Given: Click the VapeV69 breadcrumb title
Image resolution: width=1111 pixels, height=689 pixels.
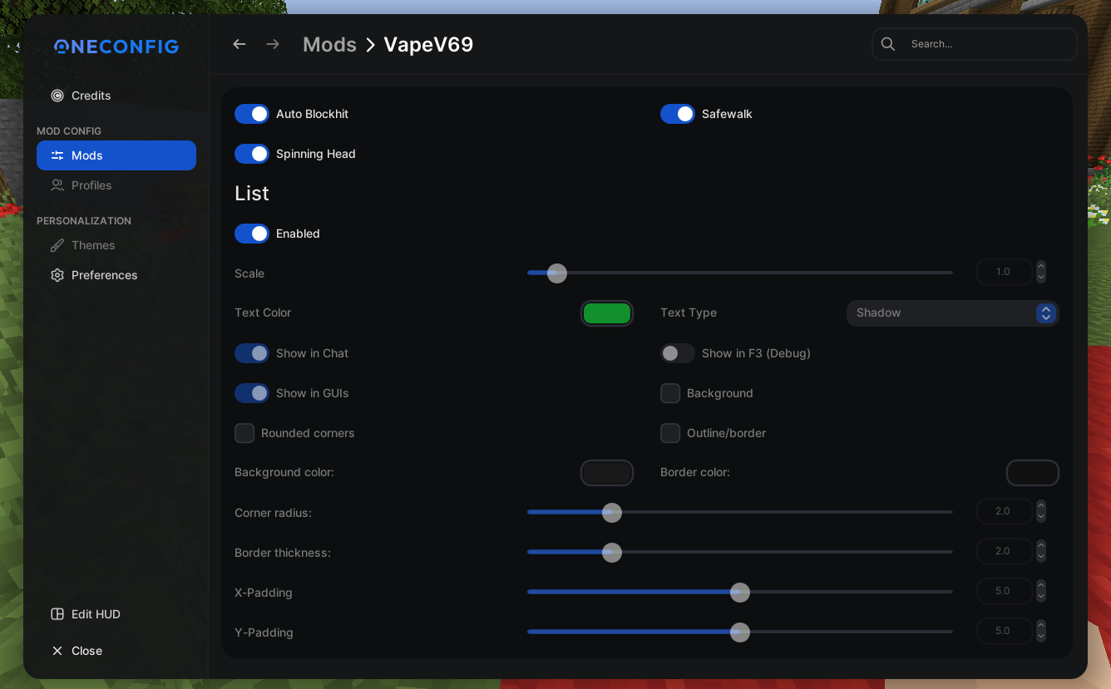Looking at the screenshot, I should tap(428, 44).
